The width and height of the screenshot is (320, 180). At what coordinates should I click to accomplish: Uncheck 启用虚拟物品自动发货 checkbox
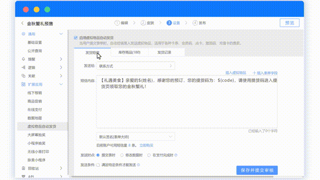coord(76,38)
